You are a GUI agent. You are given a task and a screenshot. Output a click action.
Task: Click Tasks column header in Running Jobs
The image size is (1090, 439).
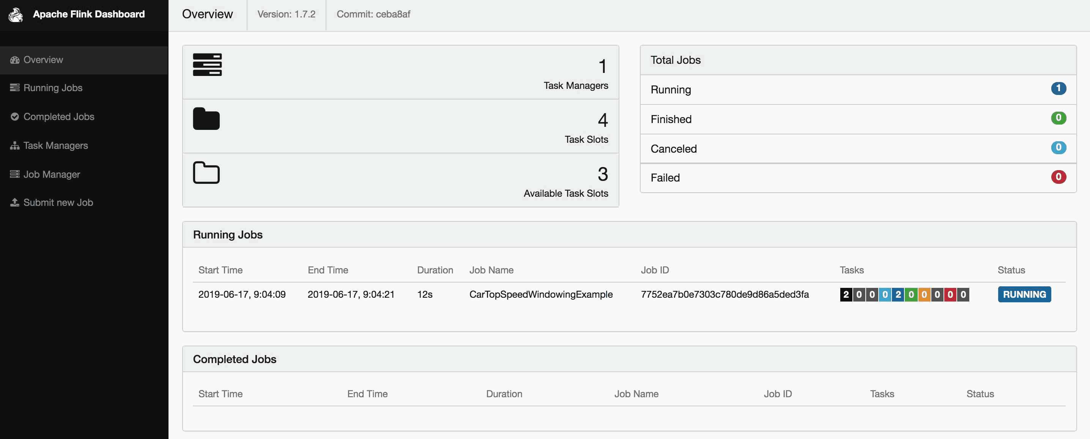point(852,270)
